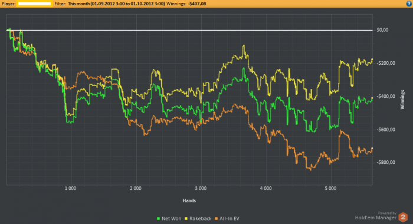Click the $0,00 axis label
The width and height of the screenshot is (413, 224).
pos(382,30)
